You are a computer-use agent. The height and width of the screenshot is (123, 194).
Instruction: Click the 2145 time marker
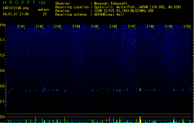(95, 26)
